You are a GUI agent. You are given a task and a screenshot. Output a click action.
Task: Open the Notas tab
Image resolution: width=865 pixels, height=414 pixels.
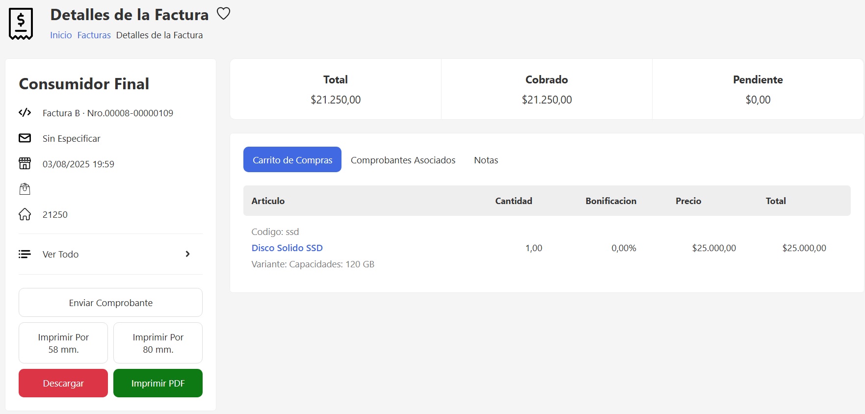coord(486,160)
